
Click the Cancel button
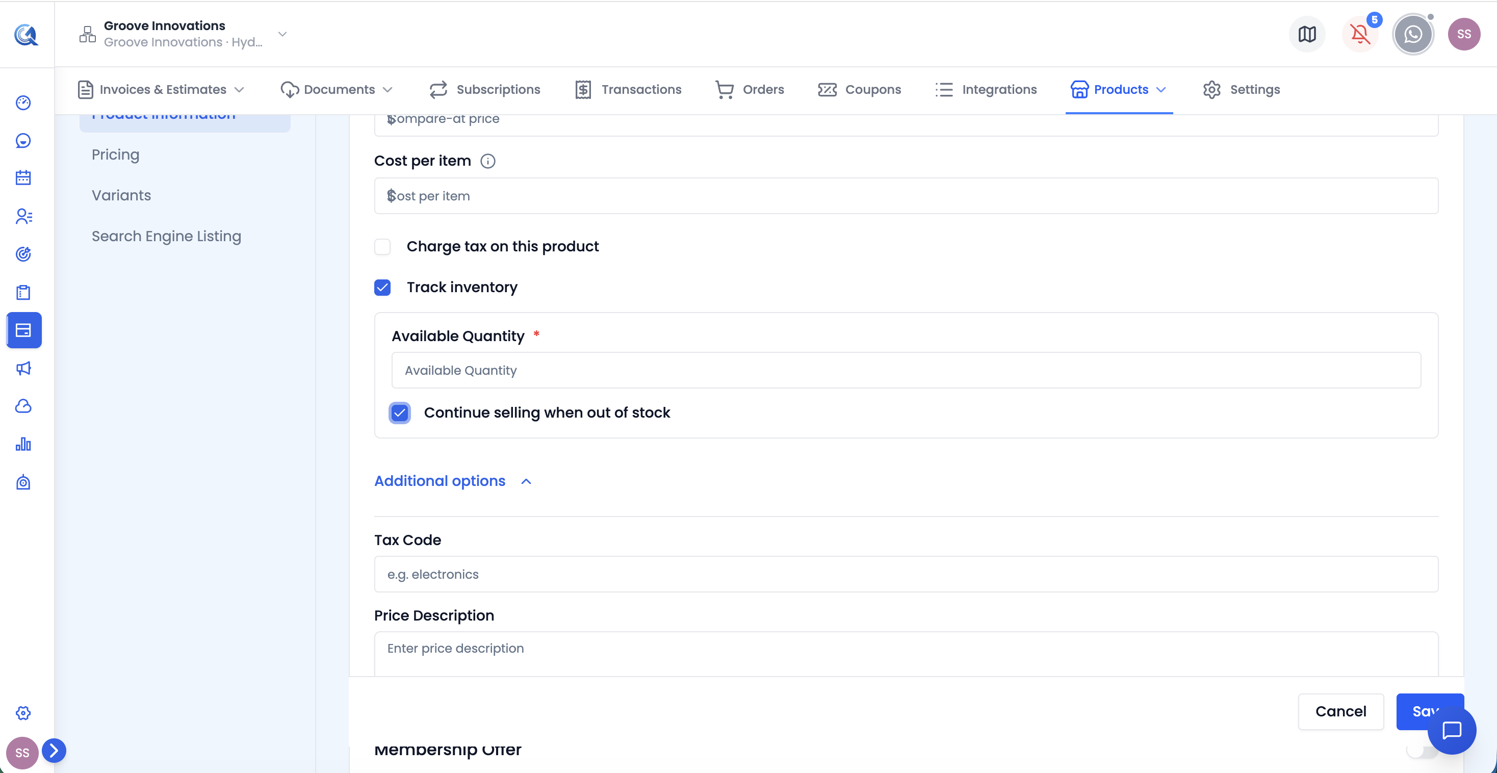(1340, 711)
